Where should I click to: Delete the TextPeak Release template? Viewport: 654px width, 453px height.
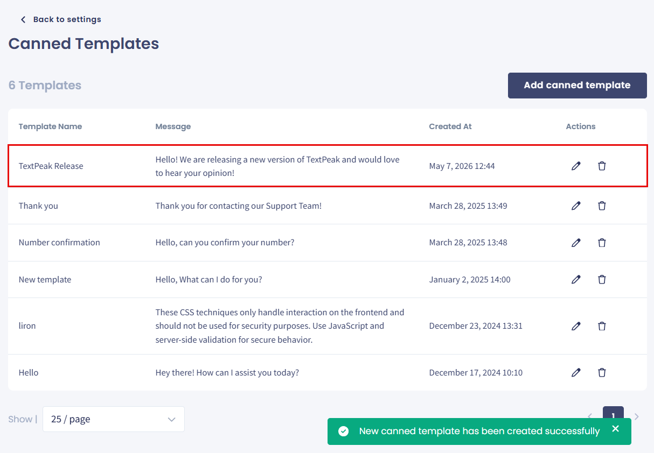pyautogui.click(x=602, y=166)
